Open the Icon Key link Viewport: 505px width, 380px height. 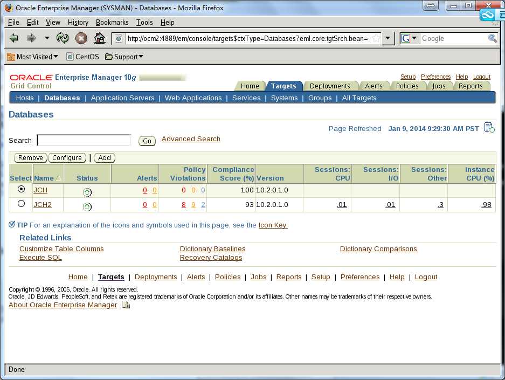pos(273,225)
